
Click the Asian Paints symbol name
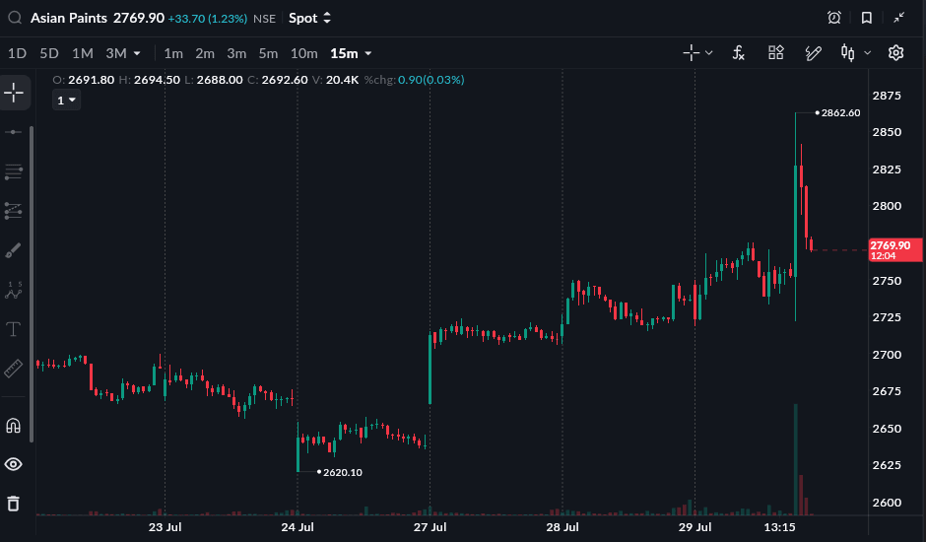pos(69,18)
